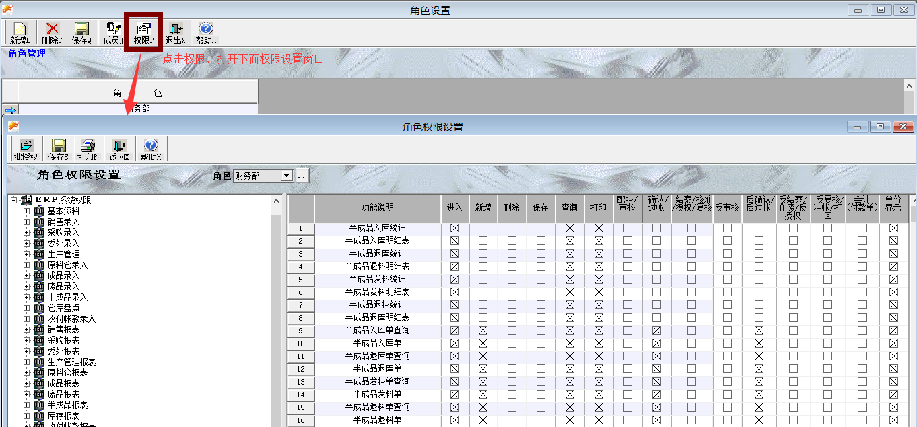Click the 退出X exit icon

(x=175, y=32)
